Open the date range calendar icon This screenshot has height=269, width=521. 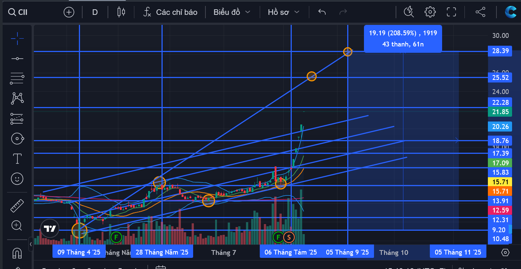160,267
